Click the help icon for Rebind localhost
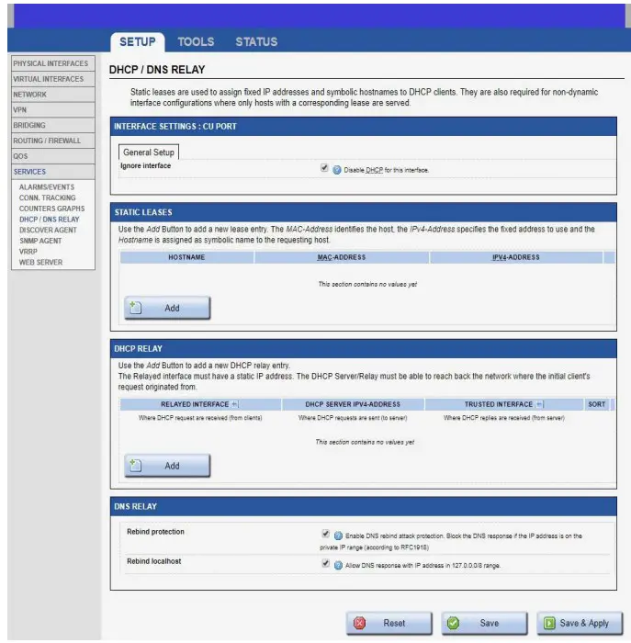 pos(338,566)
